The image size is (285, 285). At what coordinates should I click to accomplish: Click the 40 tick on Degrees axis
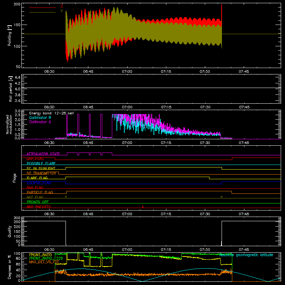click(18, 270)
